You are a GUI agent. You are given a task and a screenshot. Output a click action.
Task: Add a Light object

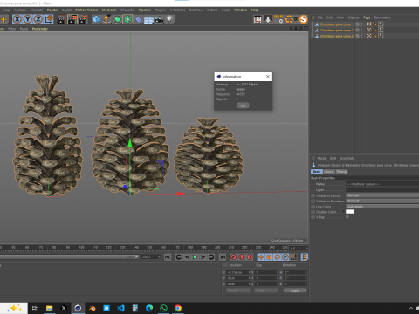[169, 19]
